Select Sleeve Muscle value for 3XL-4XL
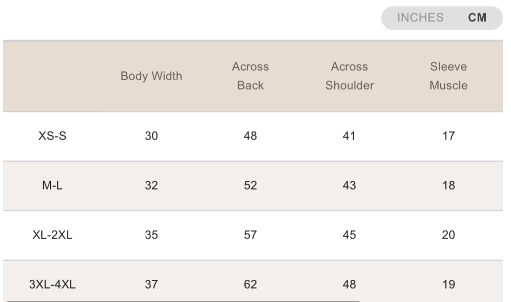This screenshot has width=511, height=302. [449, 285]
